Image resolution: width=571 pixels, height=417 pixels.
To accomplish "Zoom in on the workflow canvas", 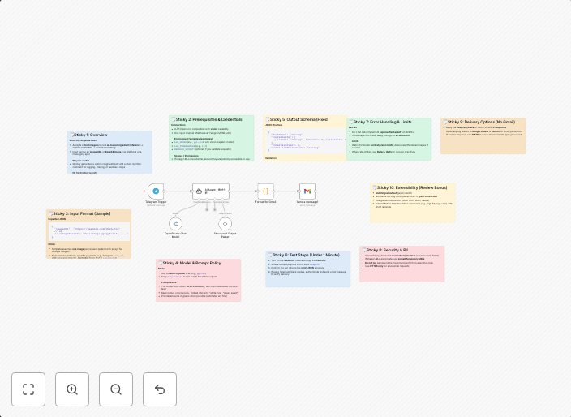I will click(x=72, y=389).
